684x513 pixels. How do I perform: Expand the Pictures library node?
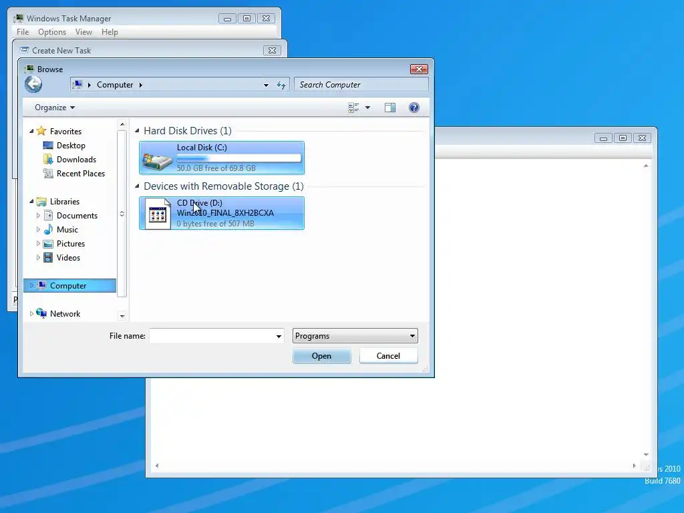point(38,243)
